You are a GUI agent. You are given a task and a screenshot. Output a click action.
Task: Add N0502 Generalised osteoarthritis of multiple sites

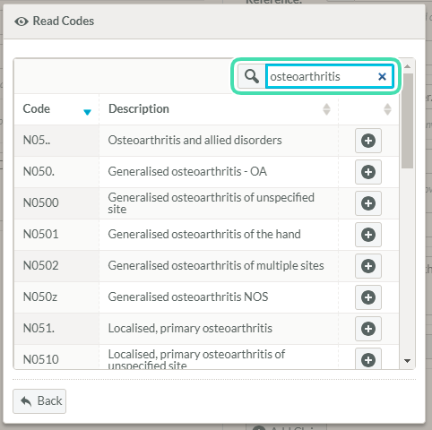pyautogui.click(x=368, y=266)
